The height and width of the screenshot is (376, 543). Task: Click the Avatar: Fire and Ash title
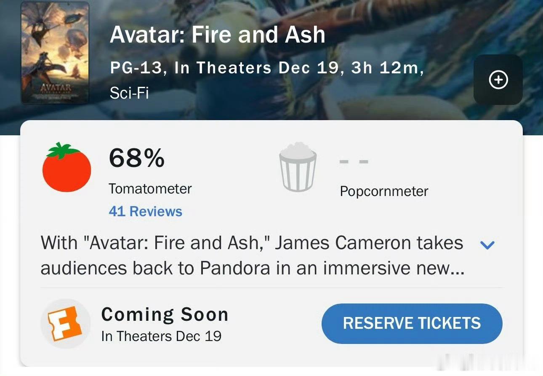pyautogui.click(x=217, y=34)
